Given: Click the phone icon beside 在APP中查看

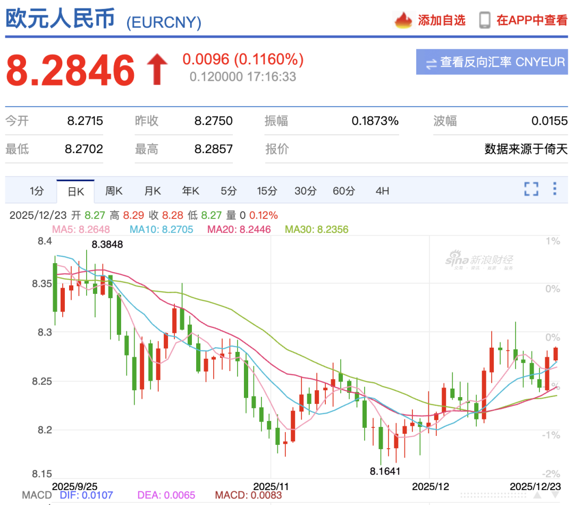Looking at the screenshot, I should [x=485, y=20].
